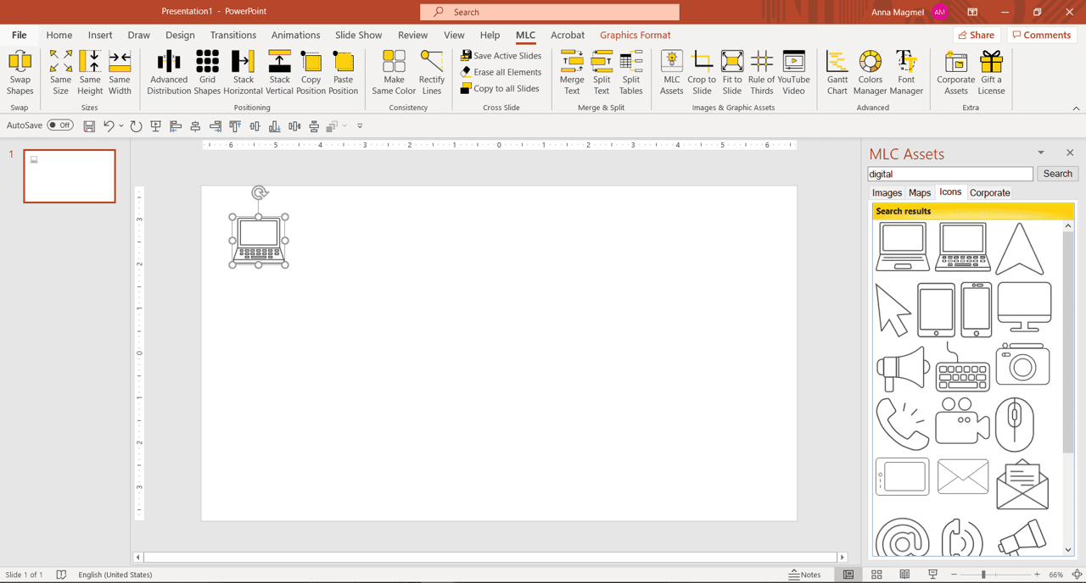
Task: Open the Transitions ribbon tab
Action: (x=233, y=36)
